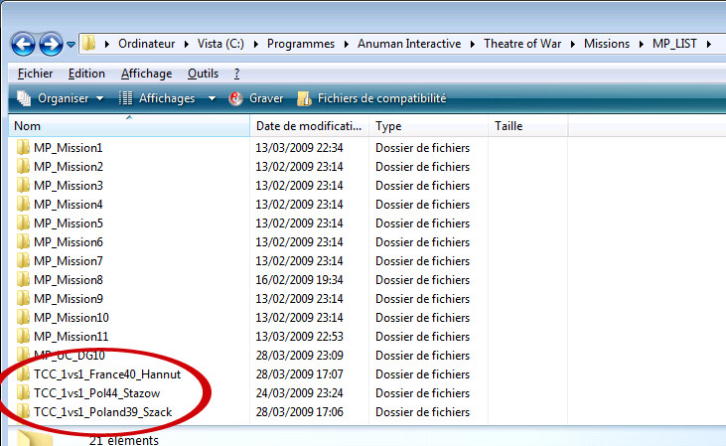Click Theatre of War in address path
This screenshot has width=726, height=446.
[526, 44]
